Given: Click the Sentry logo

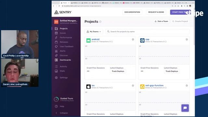Looking at the screenshot, I should [x=63, y=12].
